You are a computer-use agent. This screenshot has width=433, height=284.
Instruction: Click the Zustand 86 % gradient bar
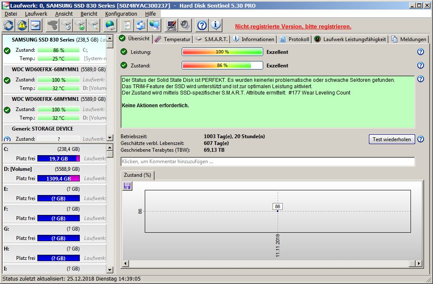click(x=222, y=65)
